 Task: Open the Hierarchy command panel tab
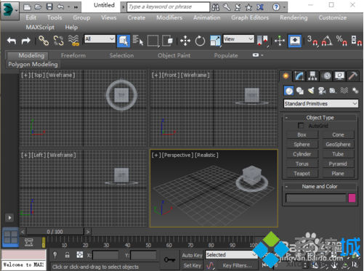[312, 76]
